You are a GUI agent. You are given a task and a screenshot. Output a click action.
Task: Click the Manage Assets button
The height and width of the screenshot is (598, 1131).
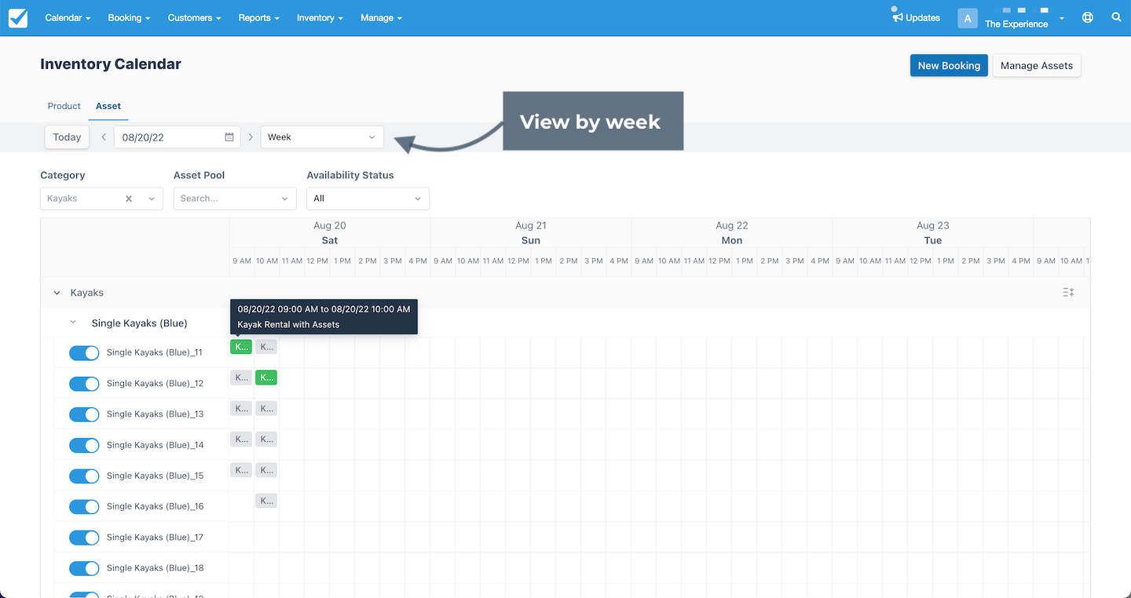click(1037, 65)
